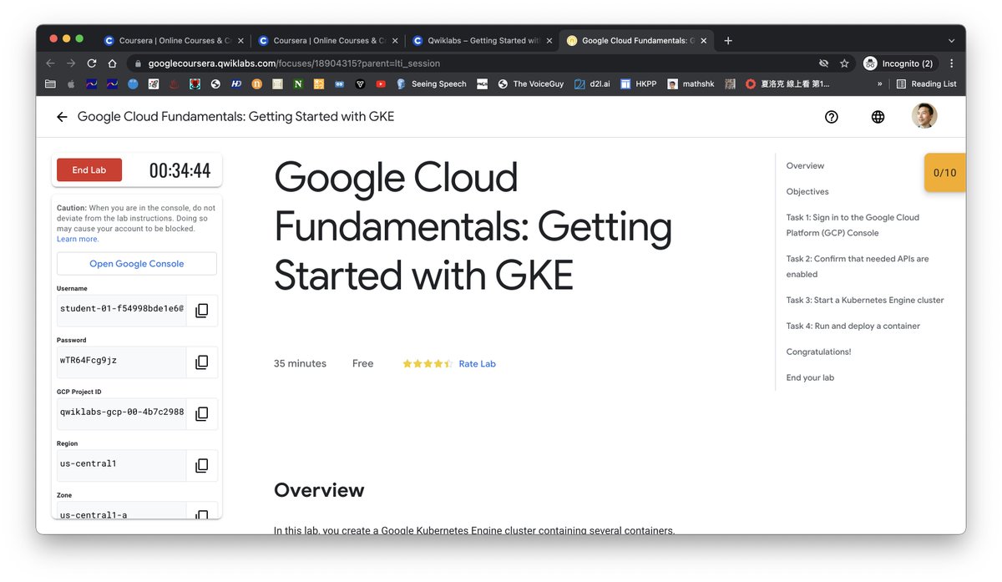Close the Google Cloud Fundamentals tab
This screenshot has height=582, width=1002.
pos(703,40)
